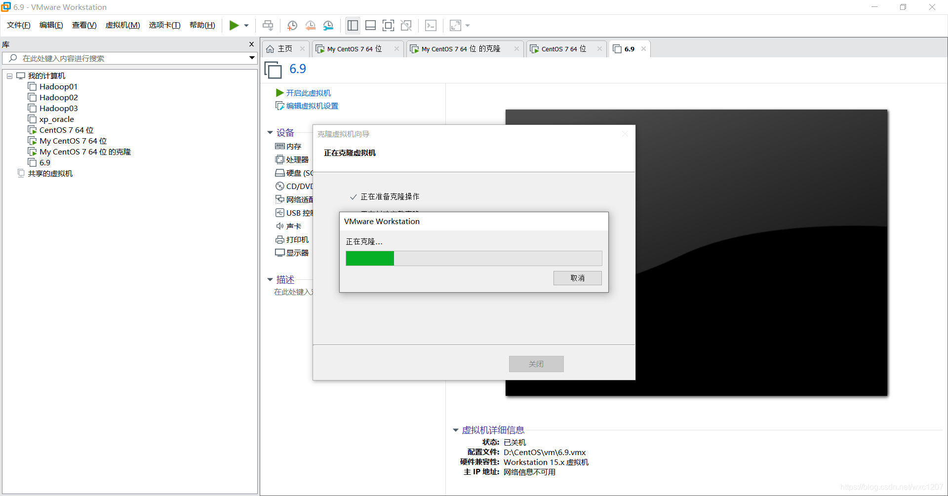Viewport: 948px width, 496px height.
Task: Toggle the thumbnail bar view icon
Action: pyautogui.click(x=370, y=25)
